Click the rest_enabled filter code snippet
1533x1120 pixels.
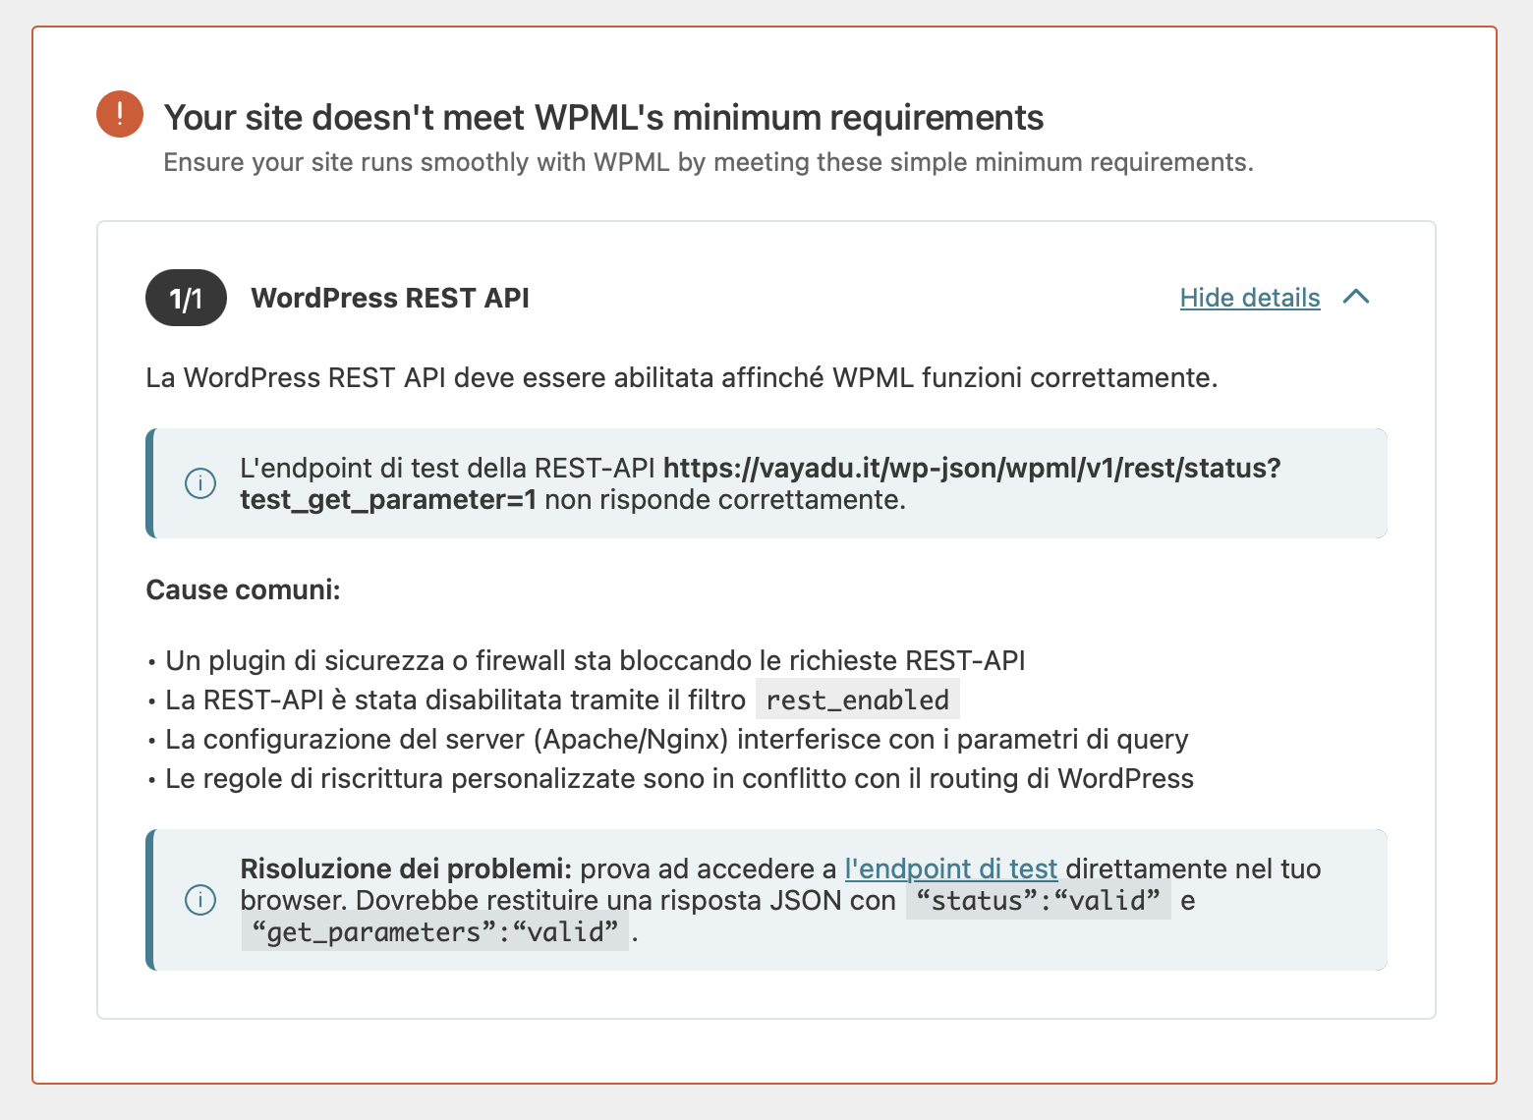[857, 700]
